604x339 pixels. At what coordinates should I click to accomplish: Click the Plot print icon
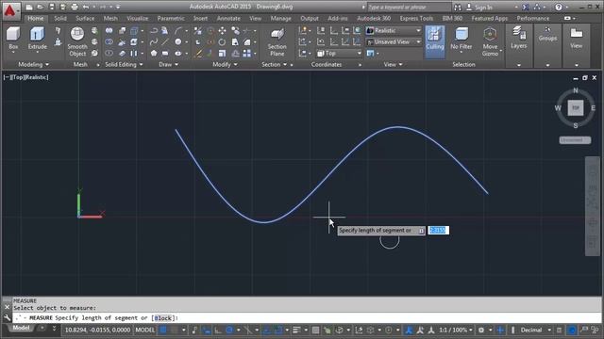click(x=75, y=7)
